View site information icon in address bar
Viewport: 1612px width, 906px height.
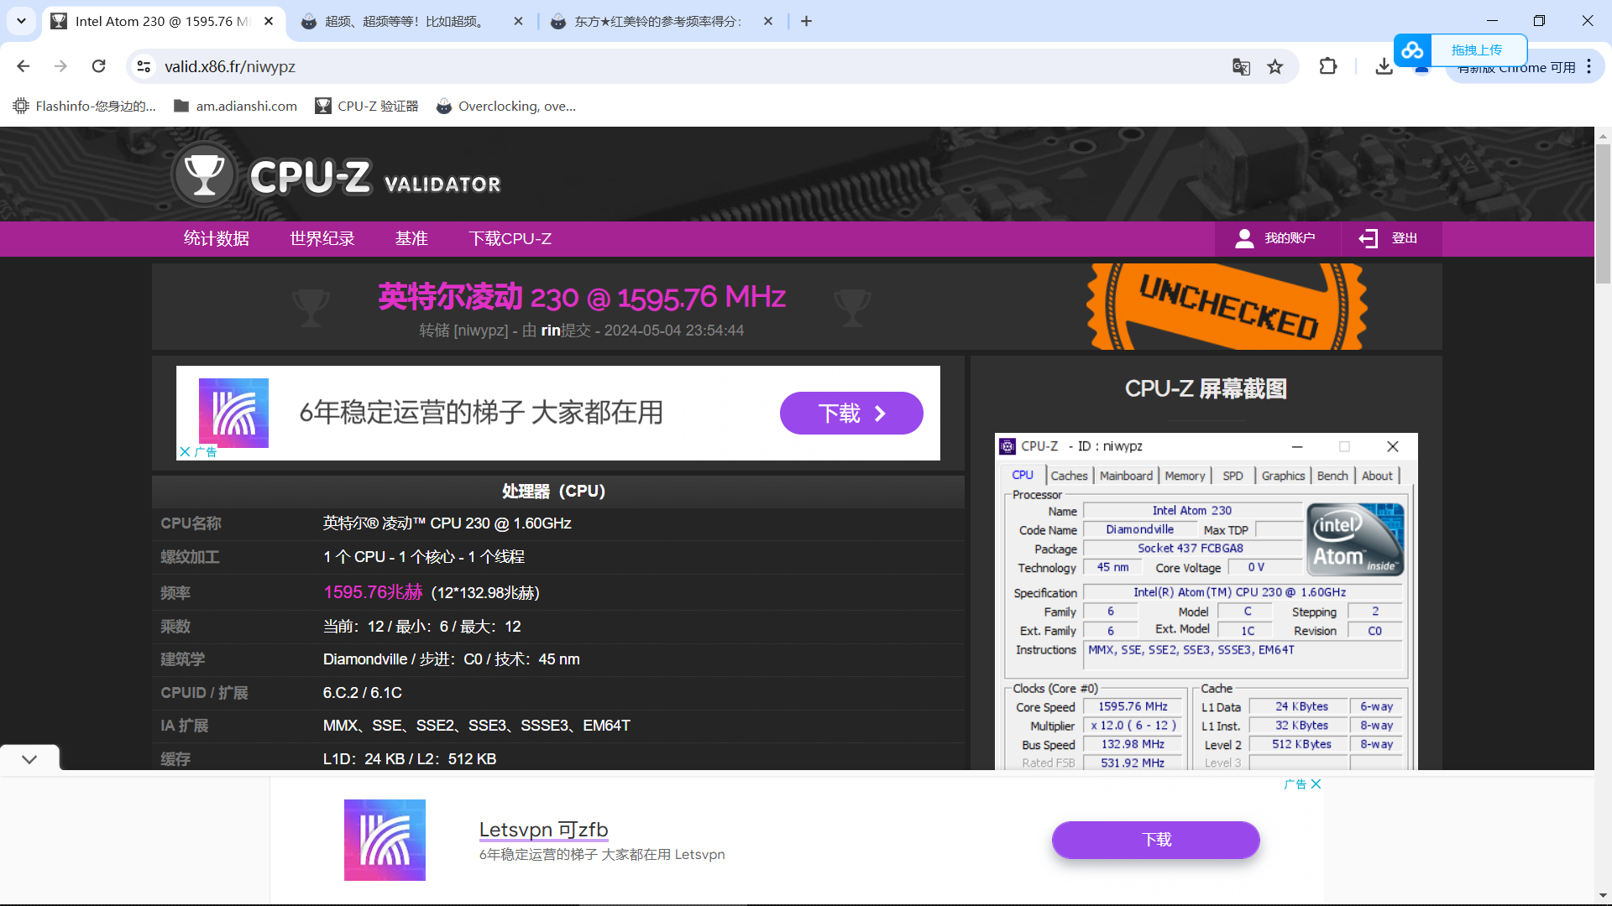pyautogui.click(x=144, y=66)
